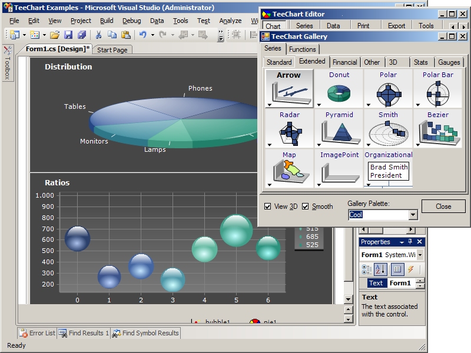
Task: Pick the Organizational chart series
Action: [x=389, y=168]
